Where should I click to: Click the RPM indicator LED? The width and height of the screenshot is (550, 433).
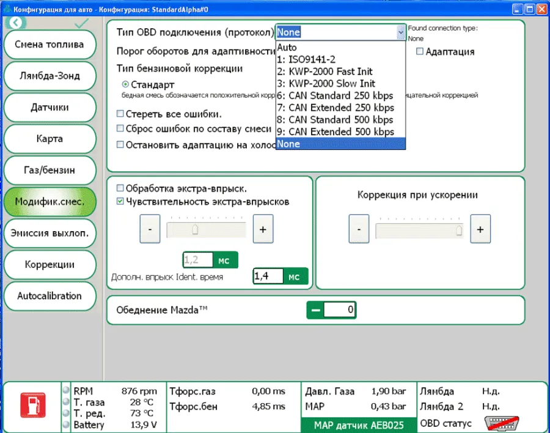point(66,390)
